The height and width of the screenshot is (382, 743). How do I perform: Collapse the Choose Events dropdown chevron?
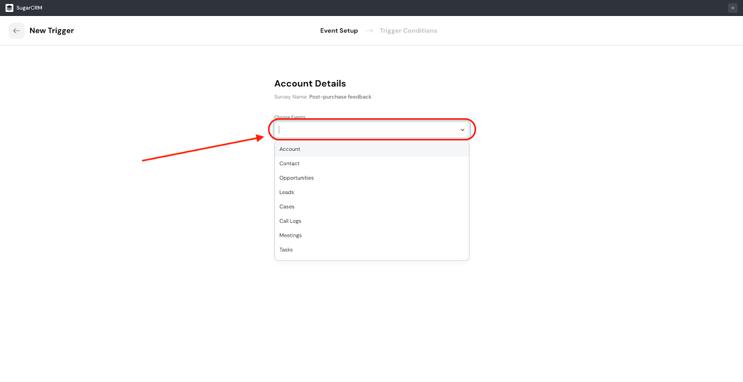pos(462,130)
